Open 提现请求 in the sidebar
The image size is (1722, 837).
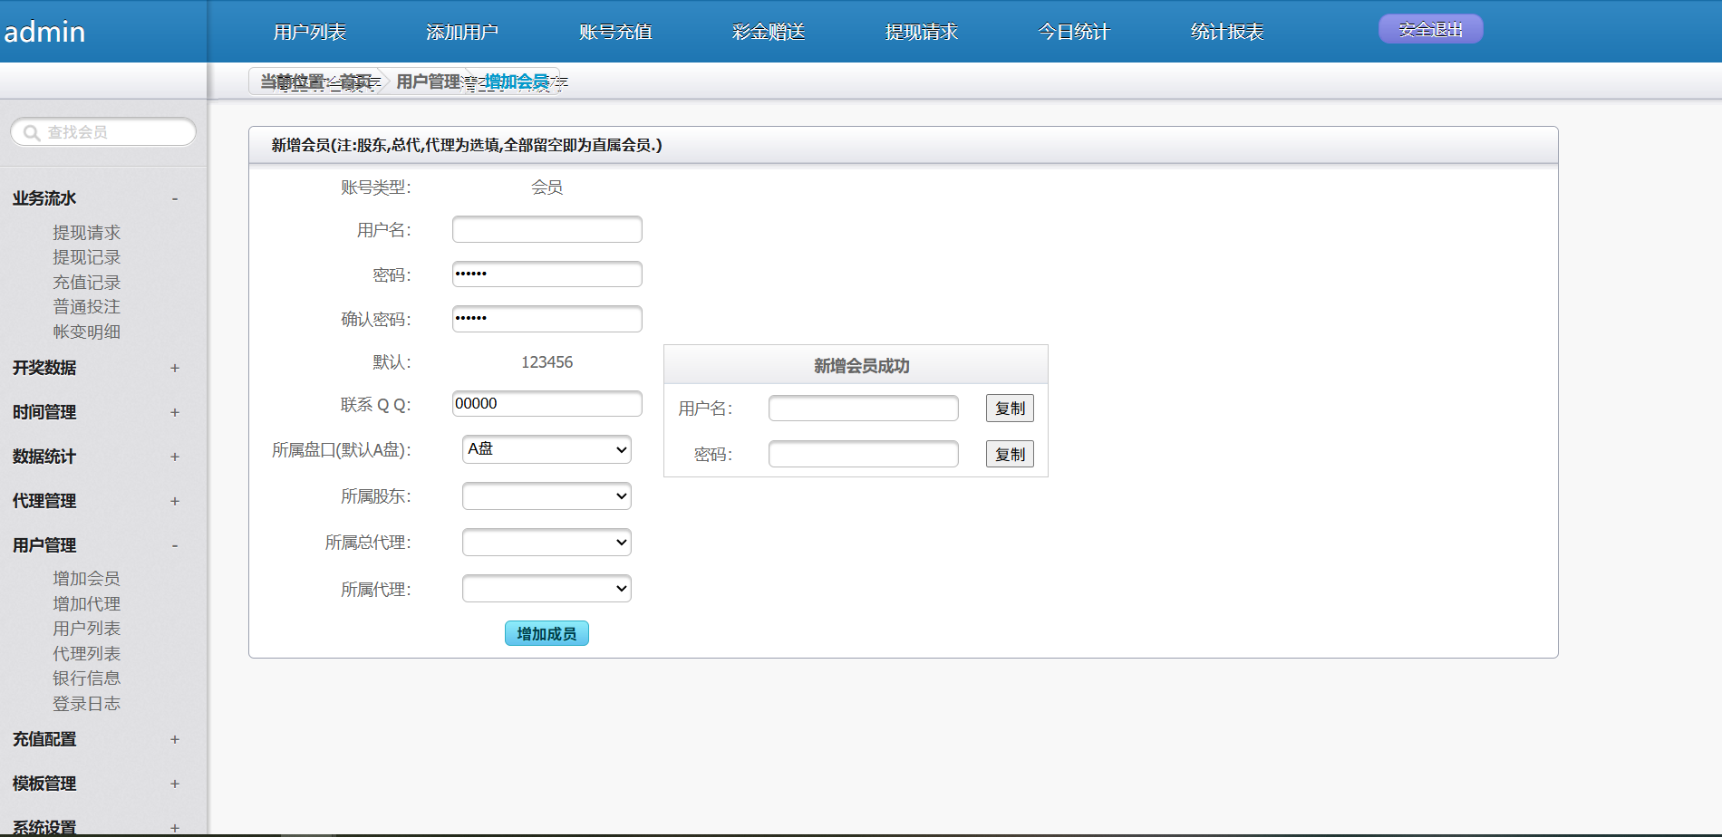pos(86,233)
